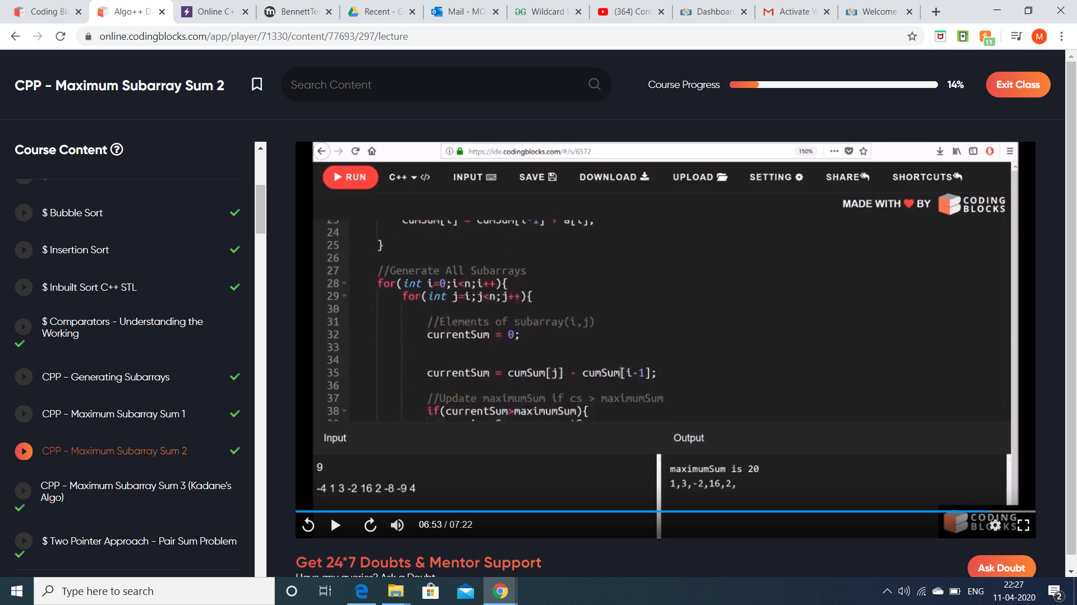1077x605 pixels.
Task: Open File Explorer from the taskbar
Action: 396,591
